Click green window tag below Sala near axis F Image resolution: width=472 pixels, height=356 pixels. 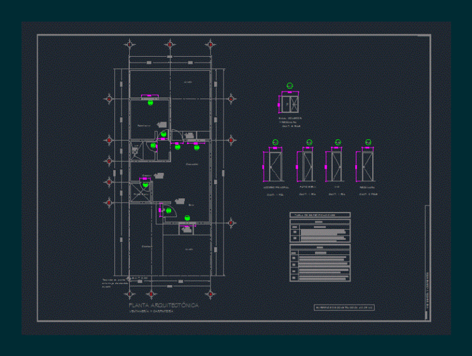[x=187, y=218]
